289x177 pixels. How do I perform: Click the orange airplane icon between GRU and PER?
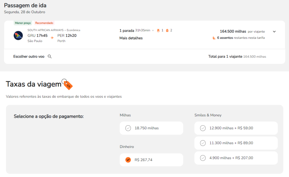[x=52, y=37]
